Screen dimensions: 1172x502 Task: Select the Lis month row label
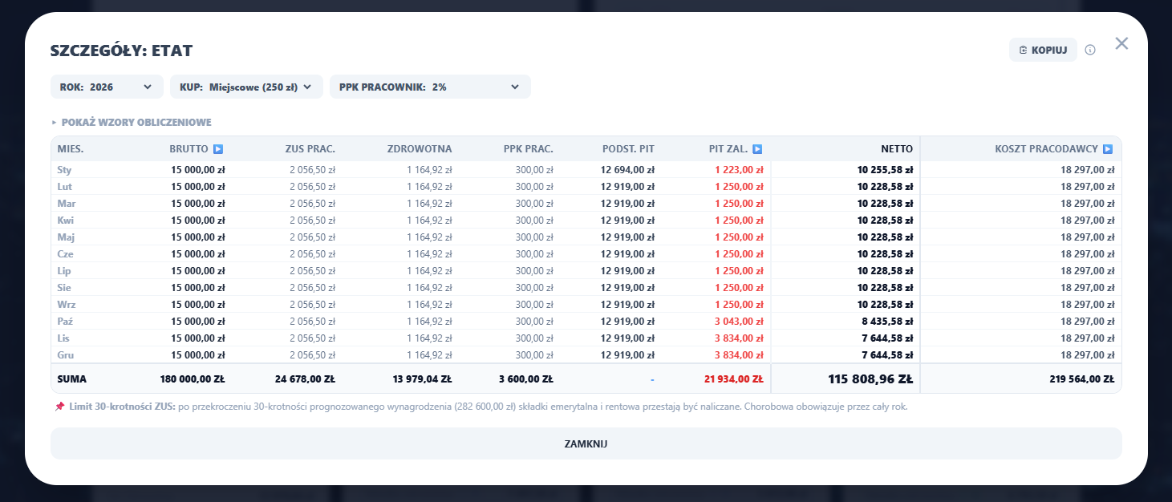pos(64,338)
